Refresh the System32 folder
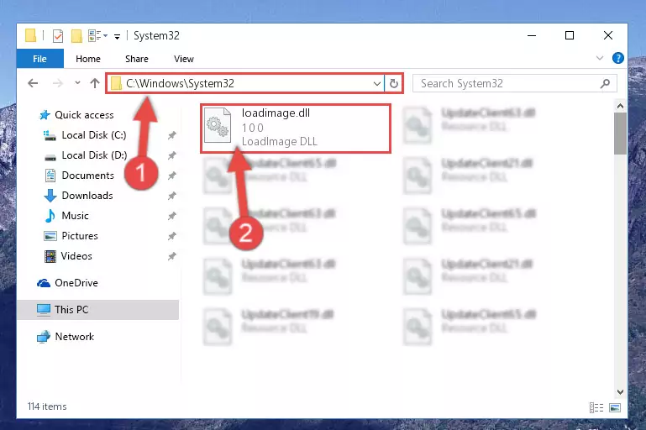Image resolution: width=646 pixels, height=430 pixels. 394,84
